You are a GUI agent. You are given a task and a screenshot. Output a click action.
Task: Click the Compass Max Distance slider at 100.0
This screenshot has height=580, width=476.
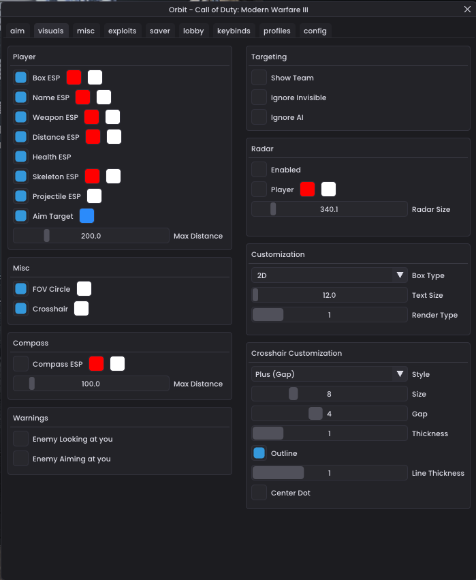[x=91, y=384]
